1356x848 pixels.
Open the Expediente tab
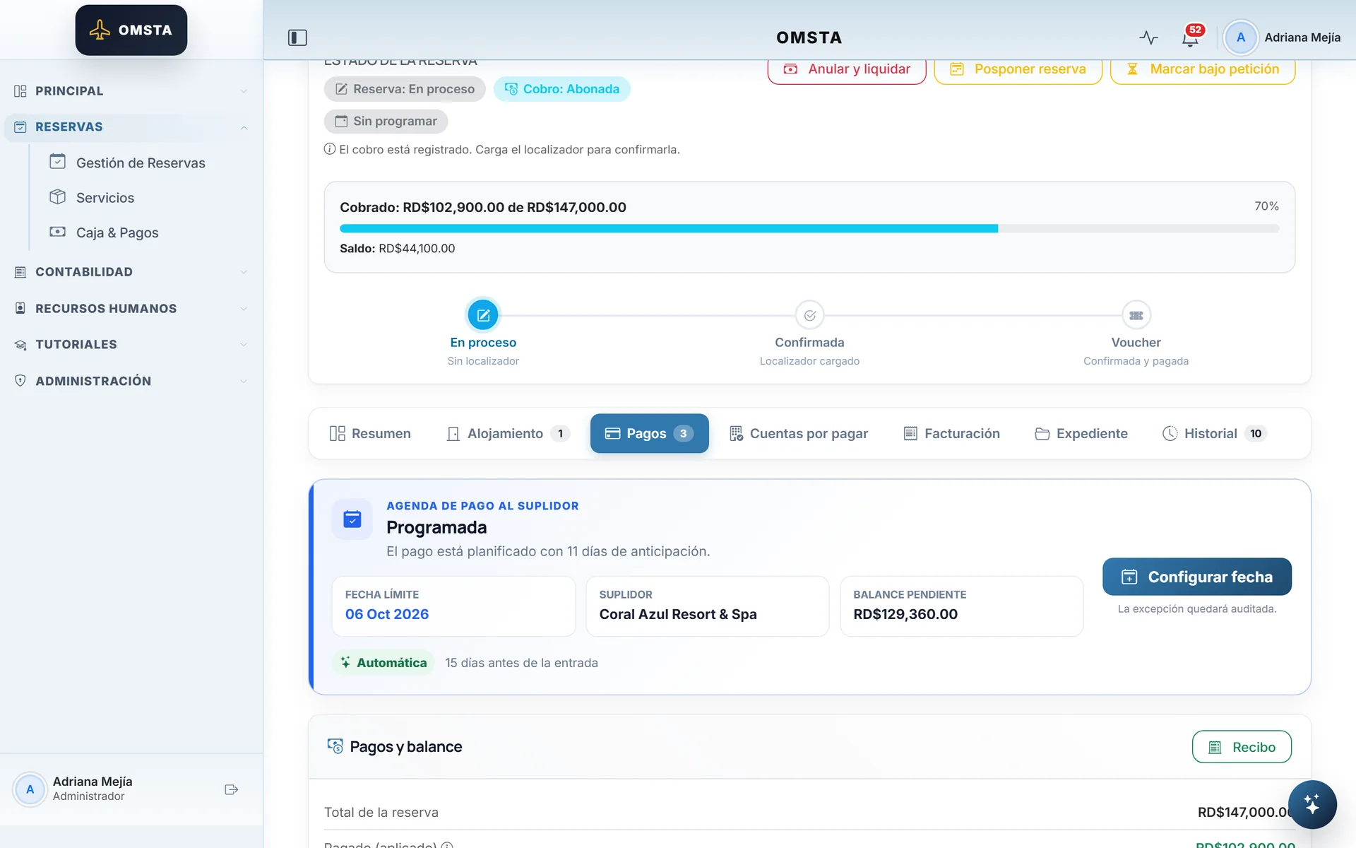pyautogui.click(x=1081, y=433)
